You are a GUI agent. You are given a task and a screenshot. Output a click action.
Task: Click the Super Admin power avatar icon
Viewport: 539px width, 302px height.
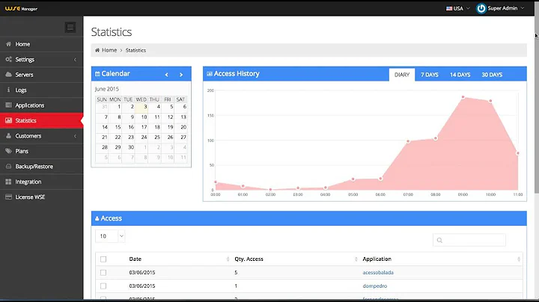[x=481, y=8]
